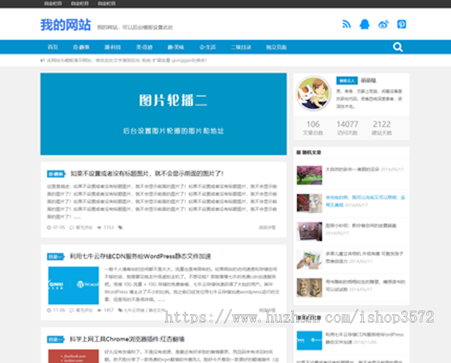
Task: Open the 会生活 nav item
Action: tap(207, 47)
